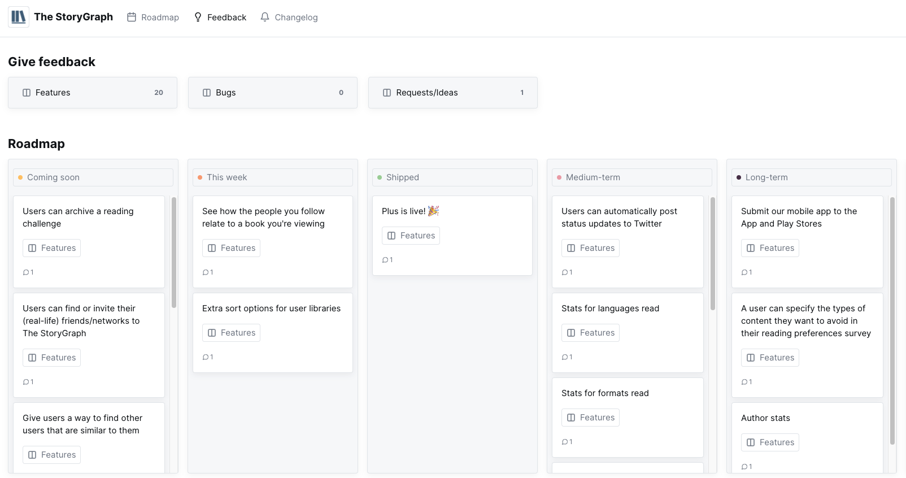The height and width of the screenshot is (478, 906).
Task: Open 'Submit our mobile app' card
Action: [x=808, y=242]
